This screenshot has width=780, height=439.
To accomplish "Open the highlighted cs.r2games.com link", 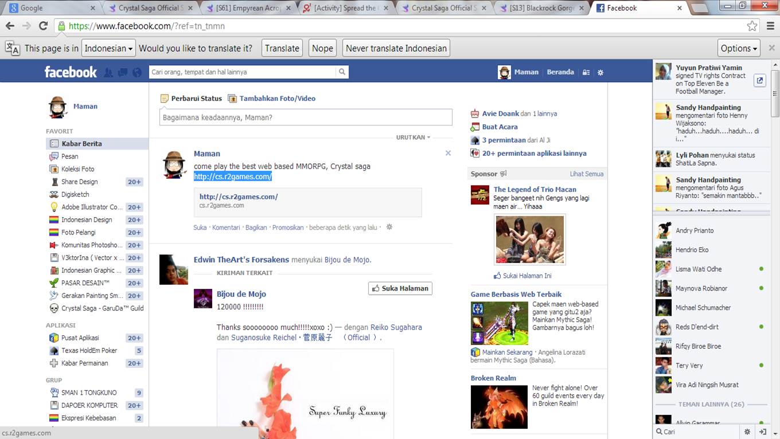I will pyautogui.click(x=232, y=177).
